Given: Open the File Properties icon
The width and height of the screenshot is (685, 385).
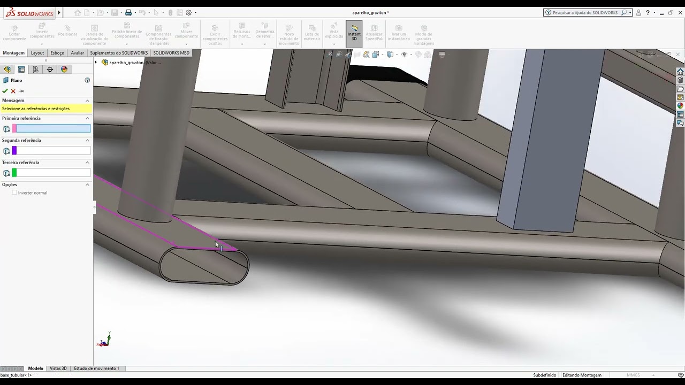Looking at the screenshot, I should (180, 13).
